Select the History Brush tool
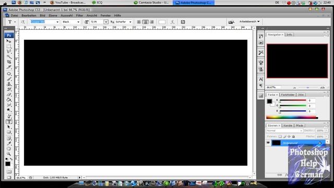Image resolution: width=334 pixels, height=188 pixels. point(9,89)
